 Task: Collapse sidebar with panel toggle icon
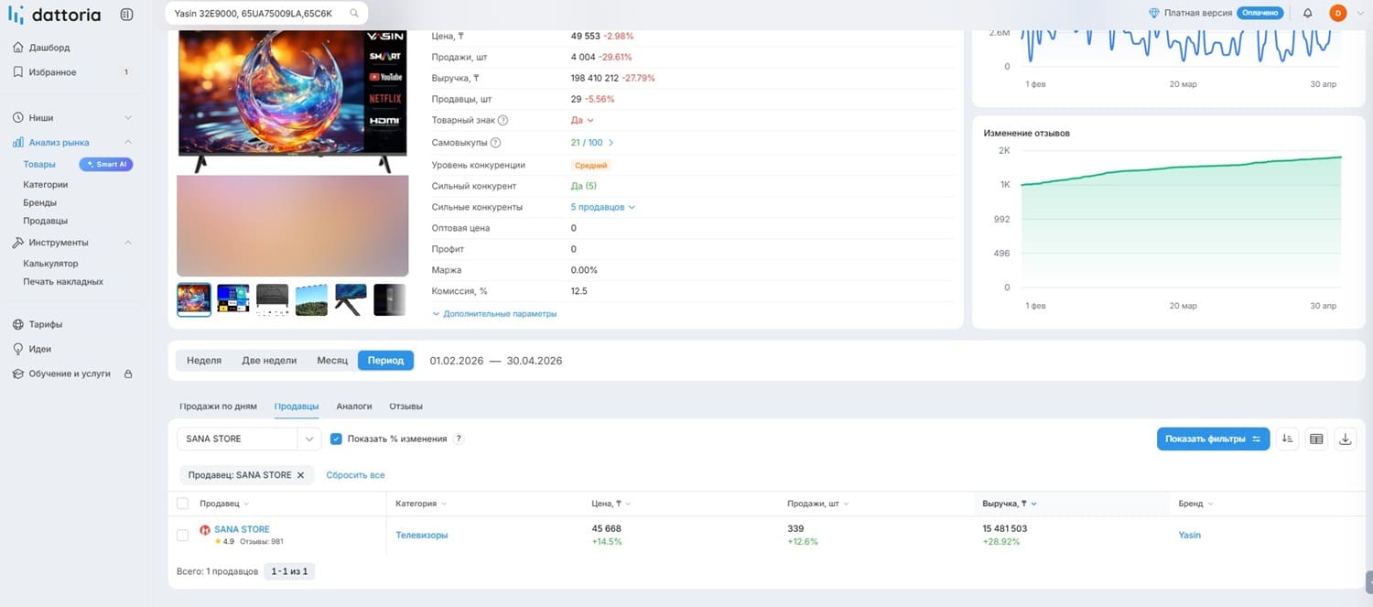pos(126,15)
